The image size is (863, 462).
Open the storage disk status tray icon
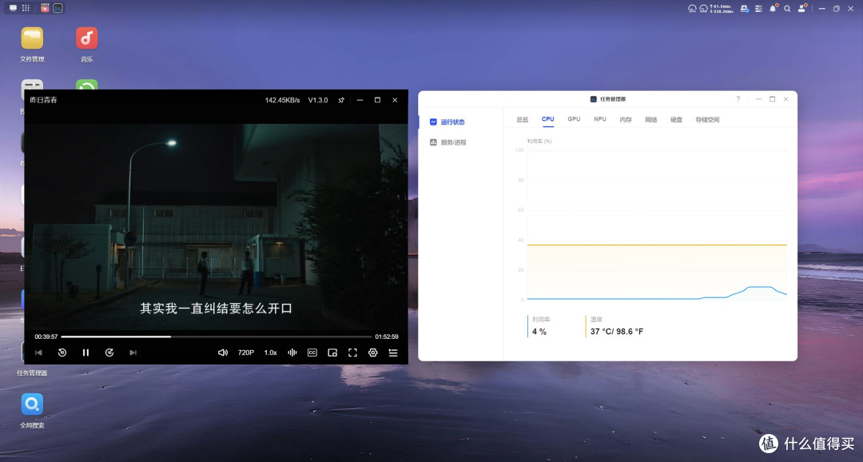point(745,9)
